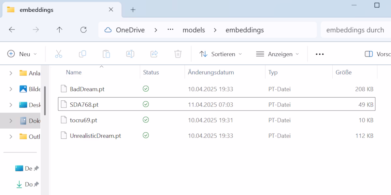
Task: Click the folder icon in the embeddings tab
Action: pyautogui.click(x=11, y=9)
